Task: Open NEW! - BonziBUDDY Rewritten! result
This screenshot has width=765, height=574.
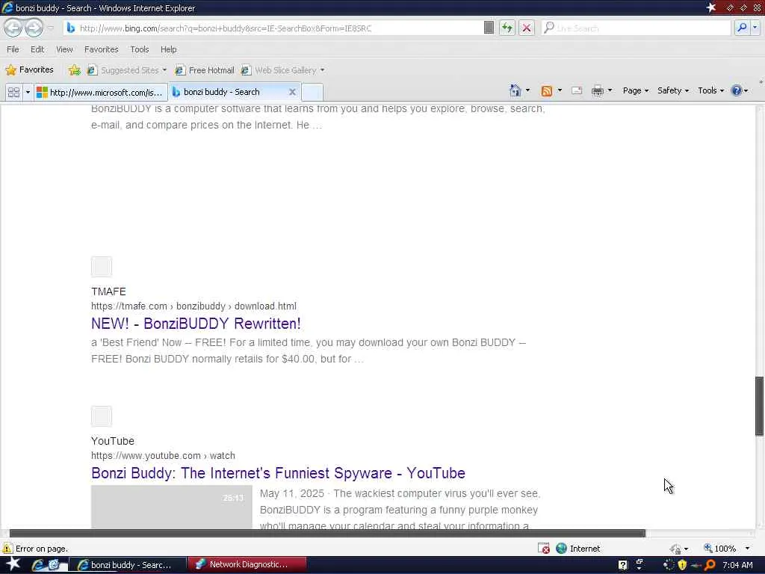Action: (x=196, y=324)
